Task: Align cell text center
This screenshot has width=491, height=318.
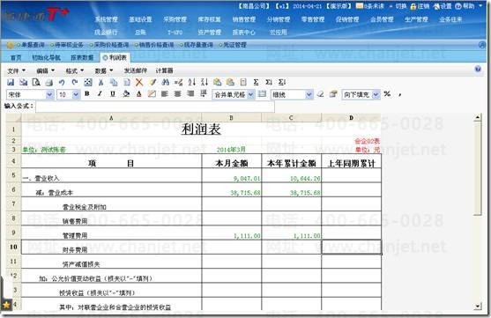Action: pos(177,94)
